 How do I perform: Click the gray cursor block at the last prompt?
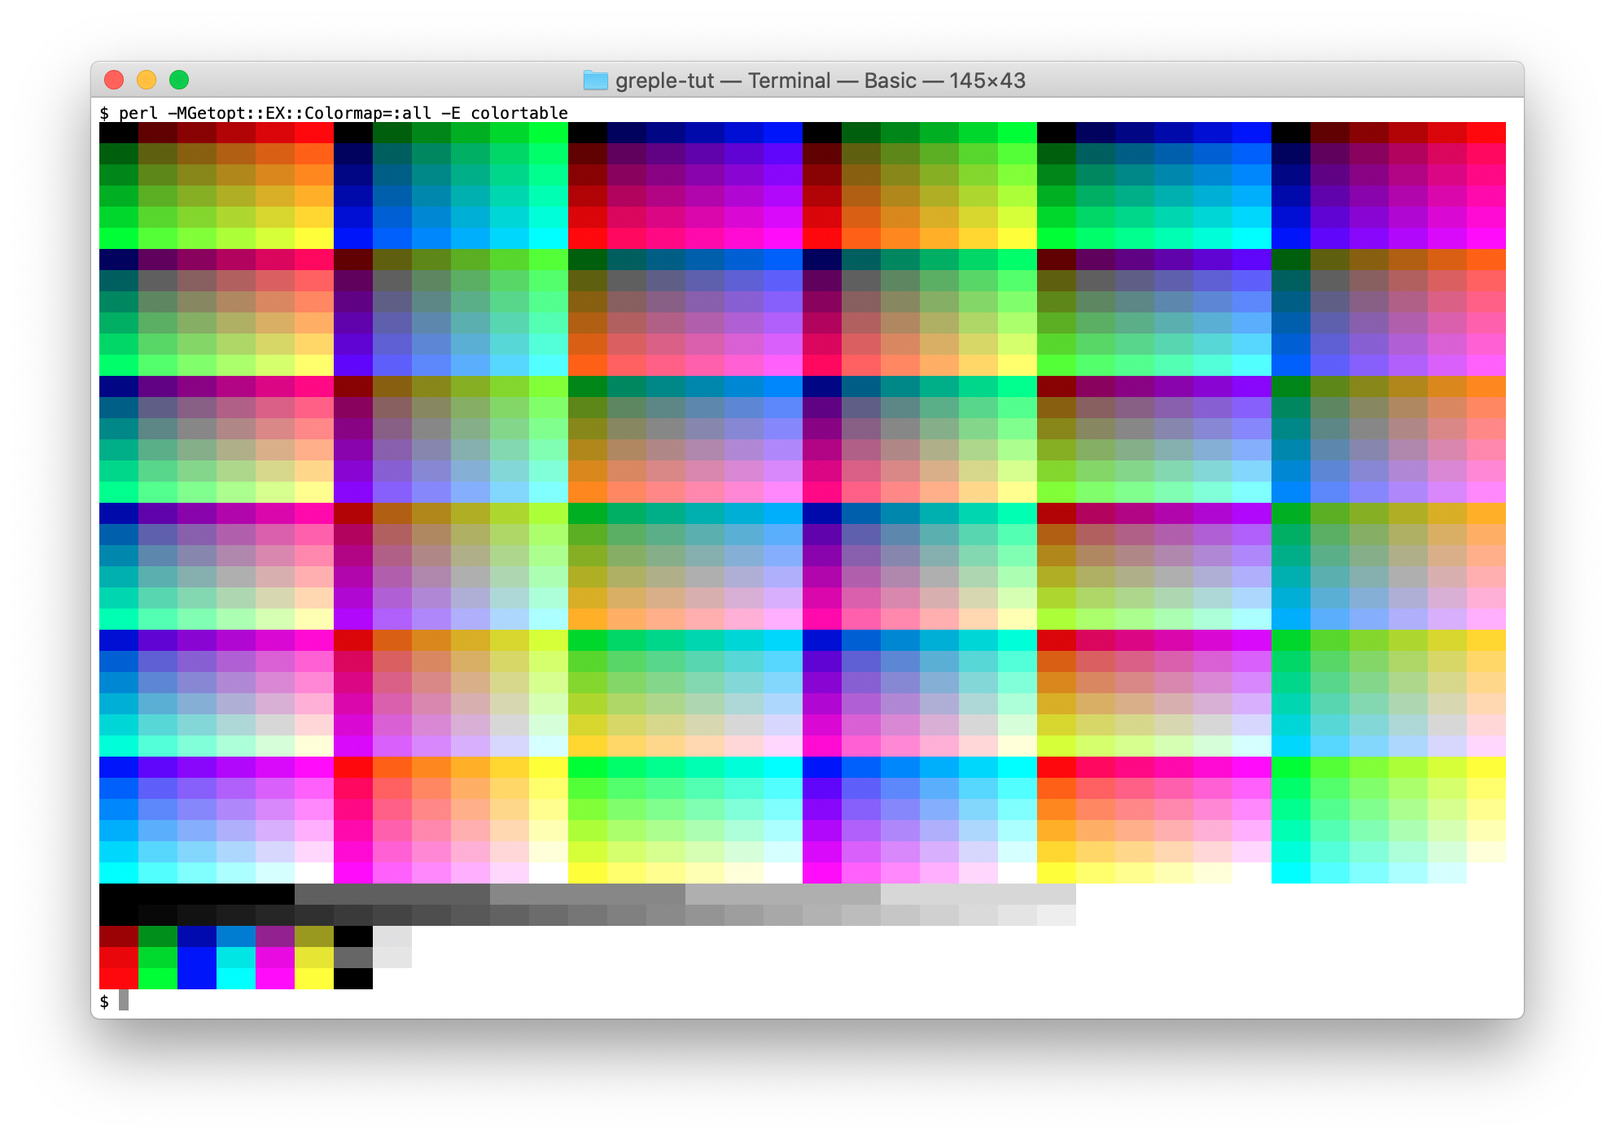point(124,1000)
